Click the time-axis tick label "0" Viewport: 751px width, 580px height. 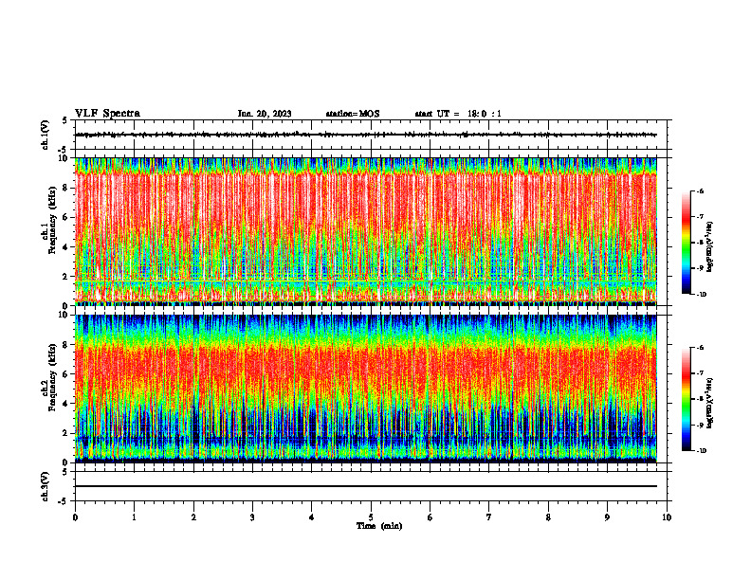[75, 517]
